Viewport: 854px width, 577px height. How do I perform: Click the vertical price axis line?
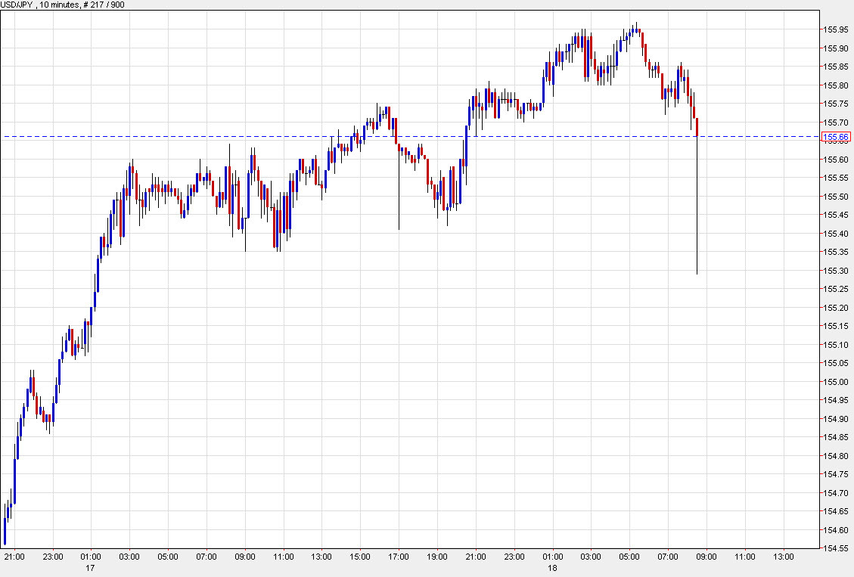820,302
